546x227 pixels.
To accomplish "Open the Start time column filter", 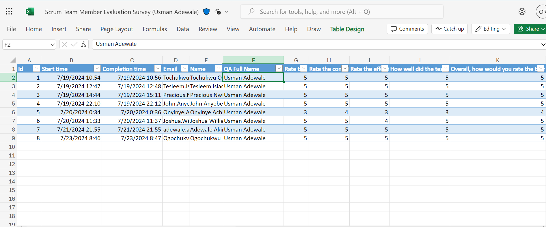I will tap(97, 68).
